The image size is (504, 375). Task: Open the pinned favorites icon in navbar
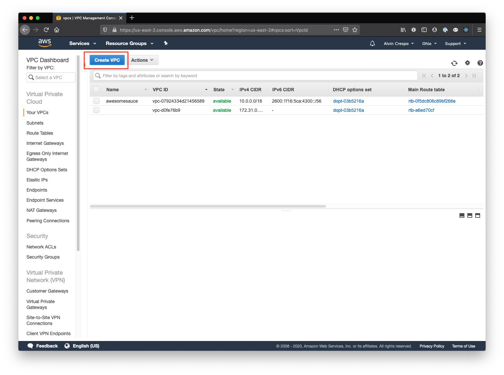tap(166, 43)
